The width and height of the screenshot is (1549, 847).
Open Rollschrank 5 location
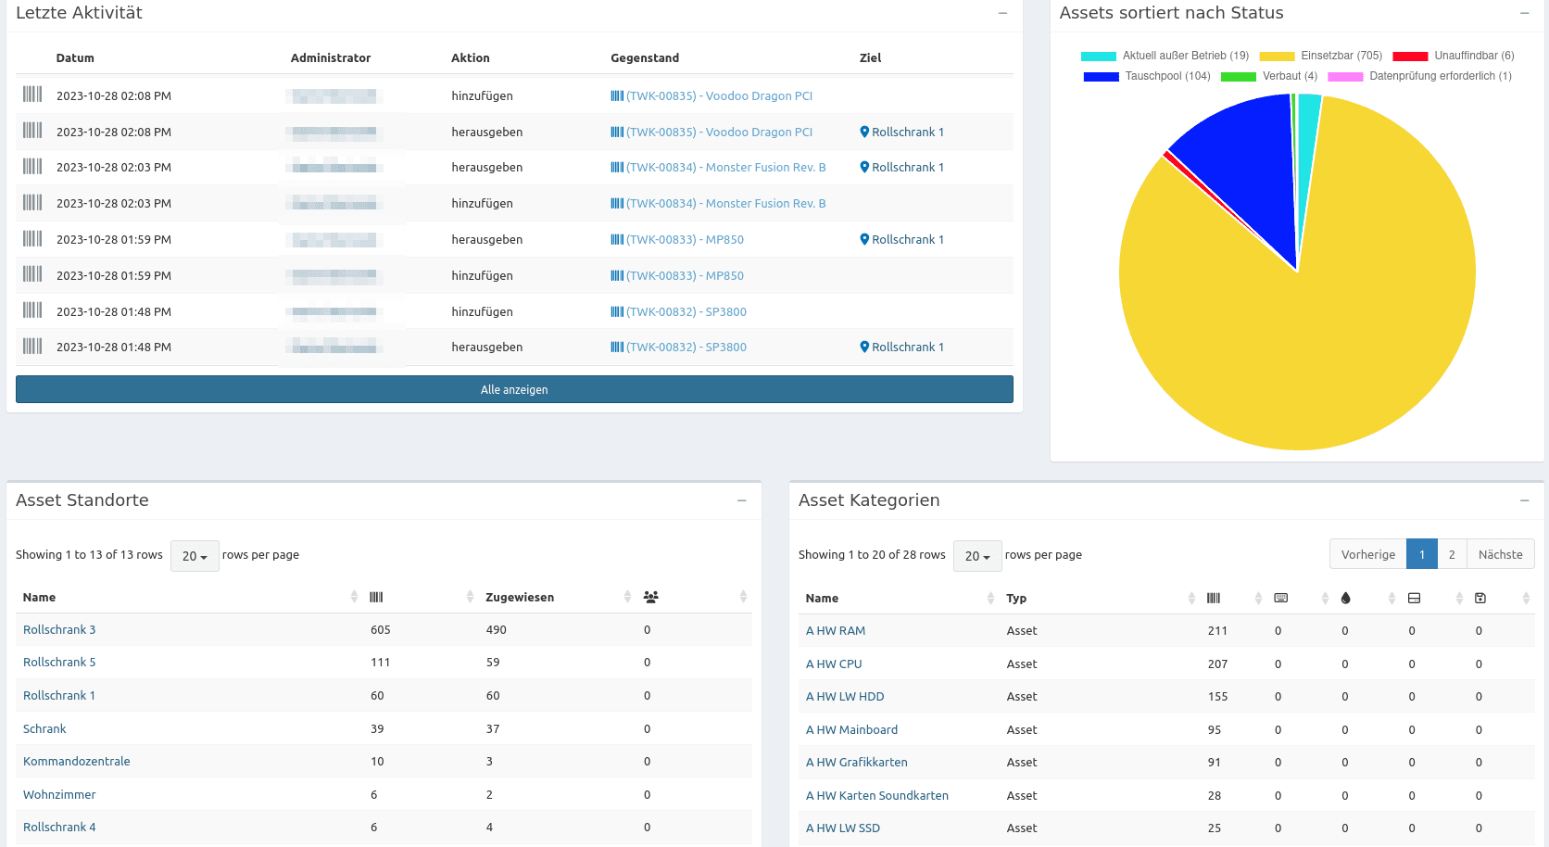pyautogui.click(x=59, y=662)
